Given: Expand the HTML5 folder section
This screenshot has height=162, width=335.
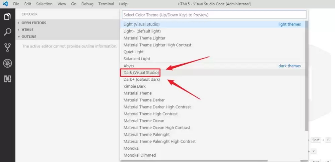Looking at the screenshot, I should coord(67,30).
